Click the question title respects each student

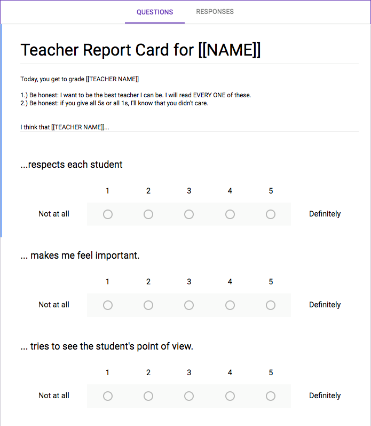pos(72,165)
